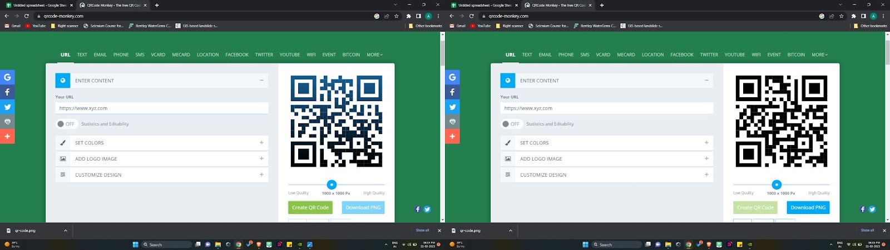
Task: Toggle Statistics and Editability switch in left window
Action: (66, 124)
